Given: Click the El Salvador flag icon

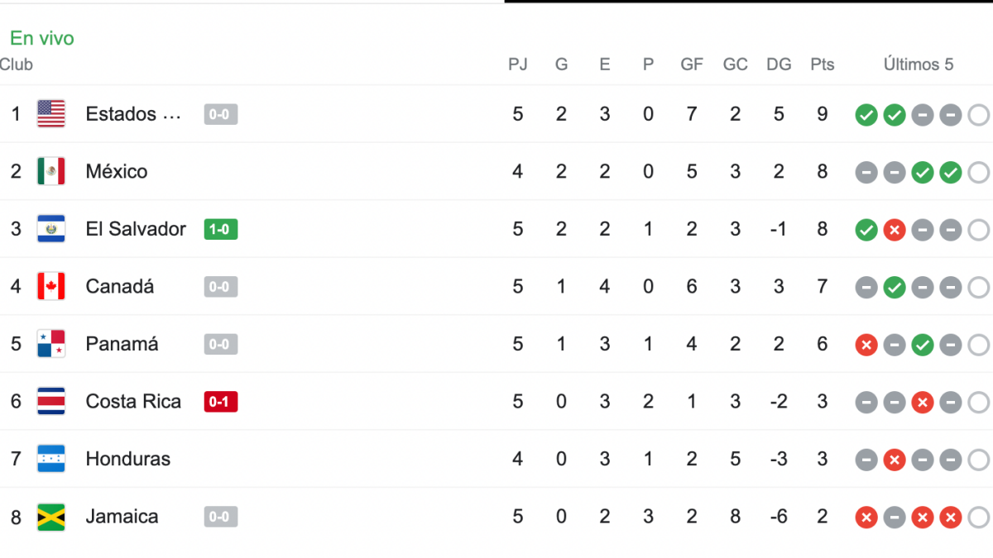Looking at the screenshot, I should pos(51,229).
